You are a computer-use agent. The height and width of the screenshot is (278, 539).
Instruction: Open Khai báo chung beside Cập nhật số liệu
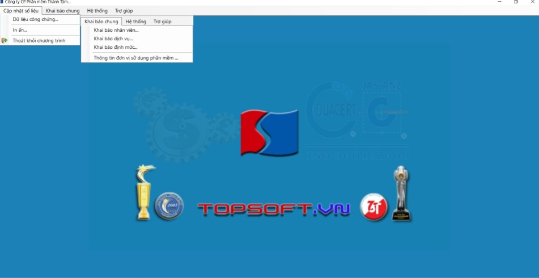(62, 11)
